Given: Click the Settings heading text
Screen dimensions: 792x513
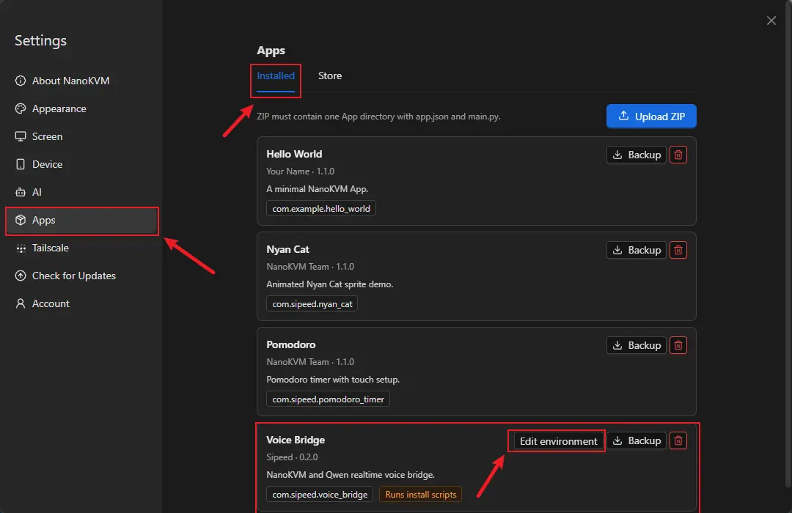Looking at the screenshot, I should (40, 41).
